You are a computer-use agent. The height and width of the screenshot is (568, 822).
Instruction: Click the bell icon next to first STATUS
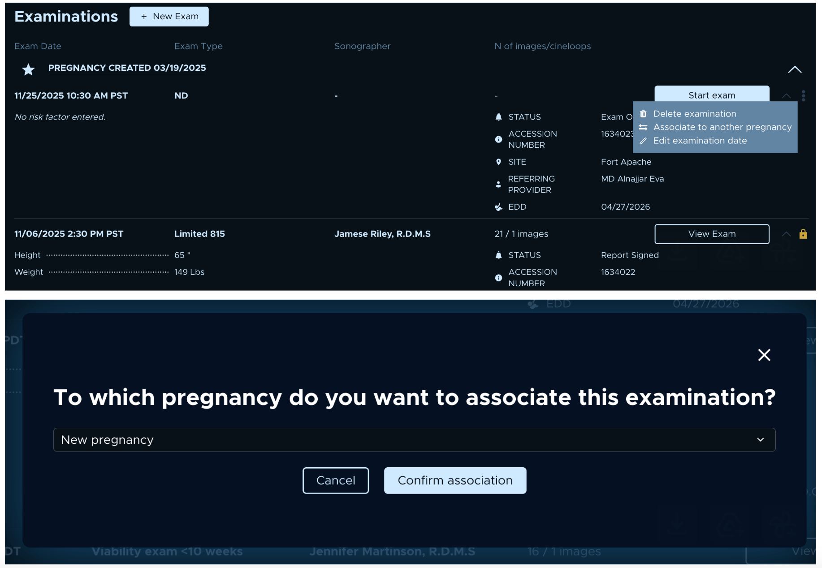point(498,117)
